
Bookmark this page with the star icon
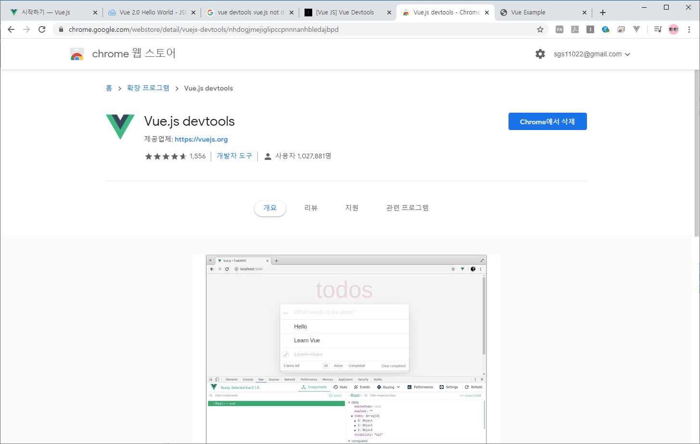click(x=540, y=29)
